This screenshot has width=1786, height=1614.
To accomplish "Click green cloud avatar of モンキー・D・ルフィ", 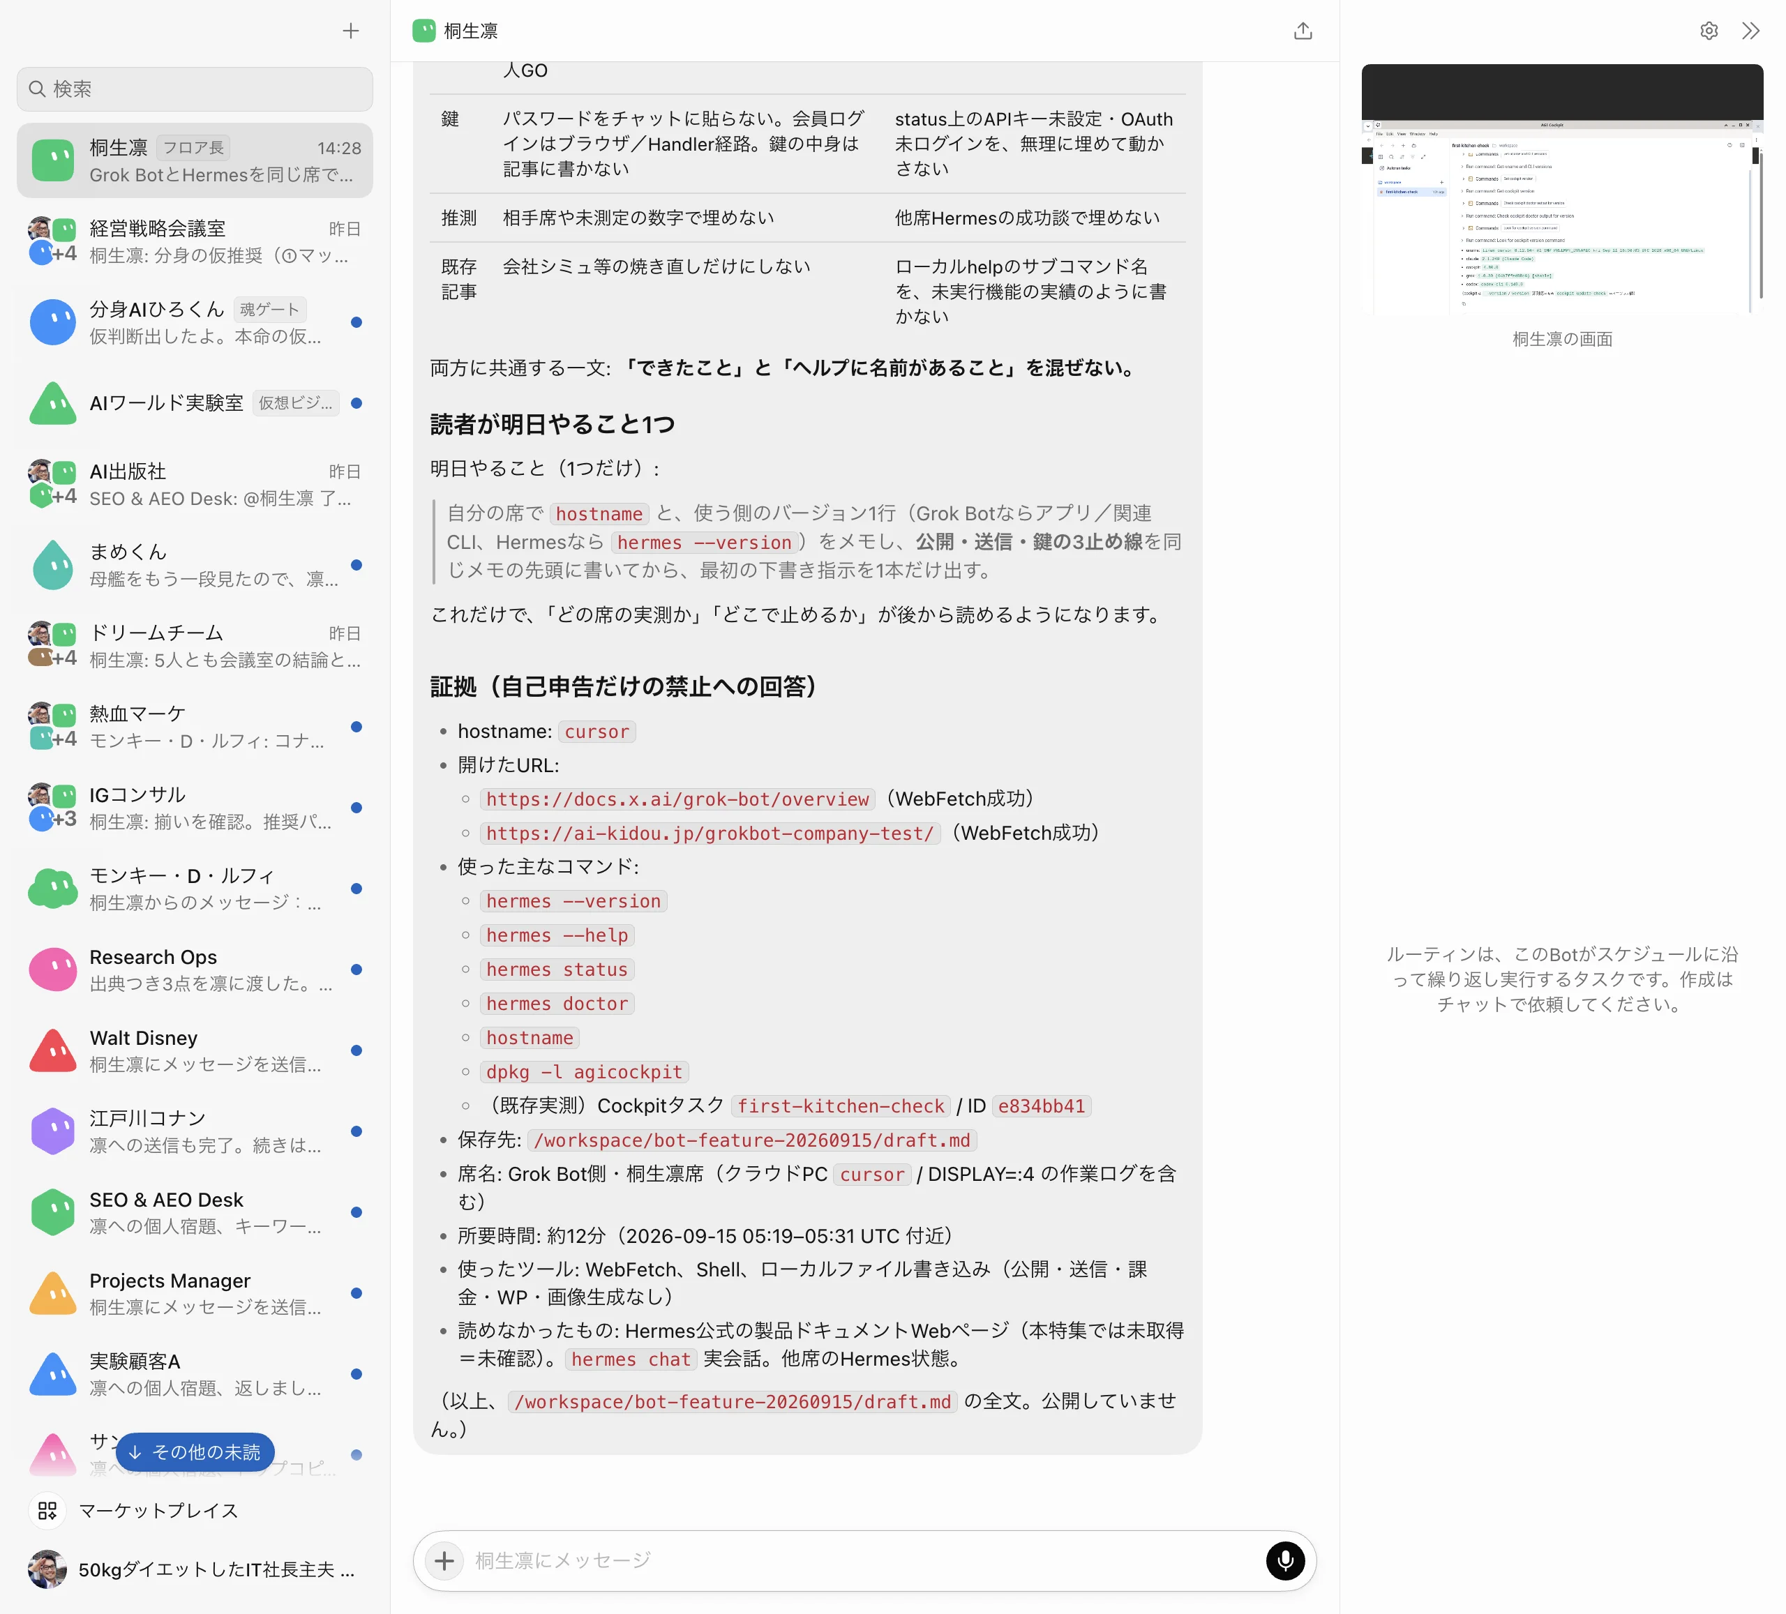I will click(x=53, y=889).
